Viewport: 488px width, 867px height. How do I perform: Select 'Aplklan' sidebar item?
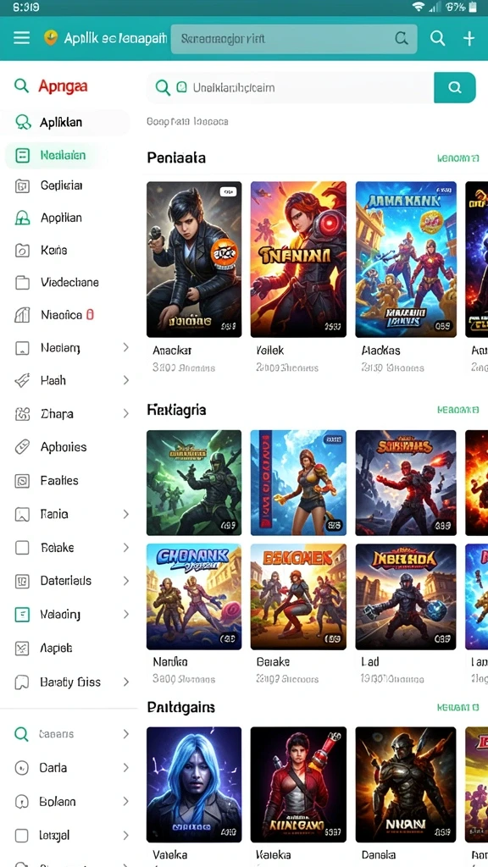point(66,122)
